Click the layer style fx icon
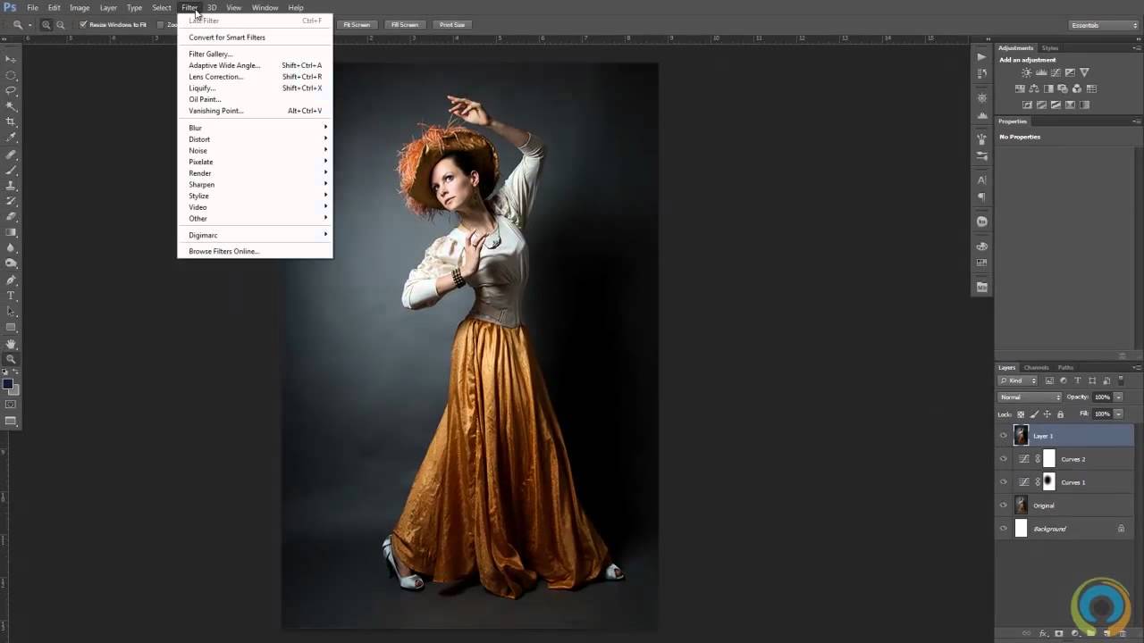This screenshot has width=1144, height=643. [1043, 633]
